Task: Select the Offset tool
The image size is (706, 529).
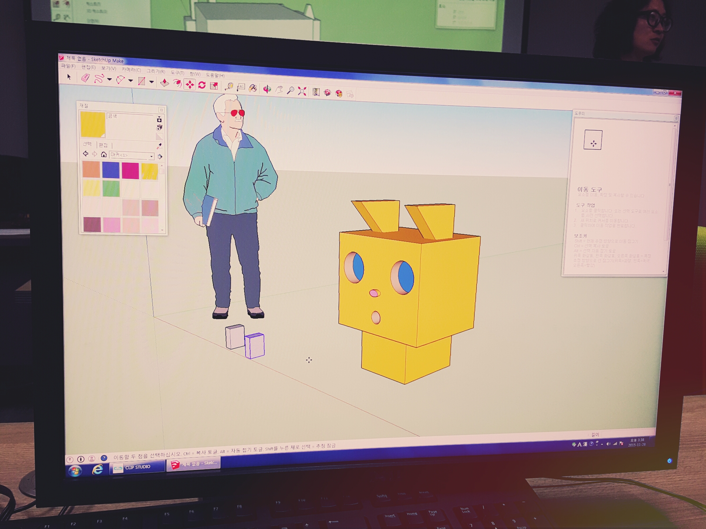Action: point(177,84)
